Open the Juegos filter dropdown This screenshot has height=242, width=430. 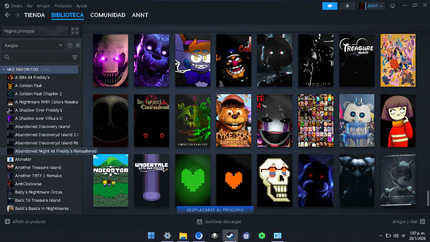[33, 45]
